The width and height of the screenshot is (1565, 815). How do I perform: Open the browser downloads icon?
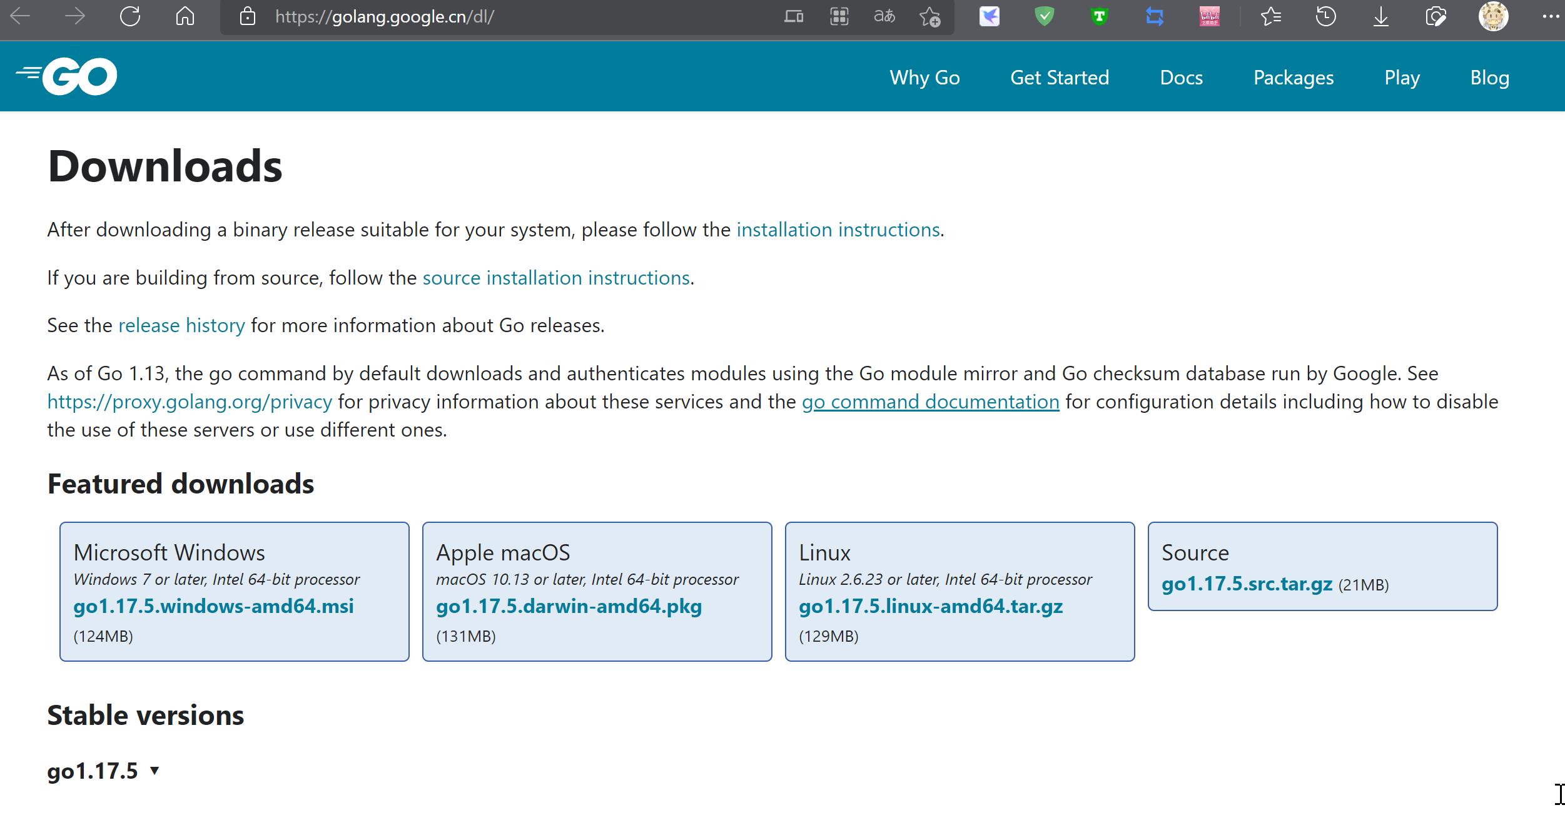(1380, 17)
